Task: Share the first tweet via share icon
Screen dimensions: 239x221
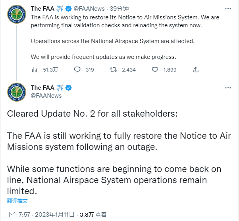Action: (195, 70)
